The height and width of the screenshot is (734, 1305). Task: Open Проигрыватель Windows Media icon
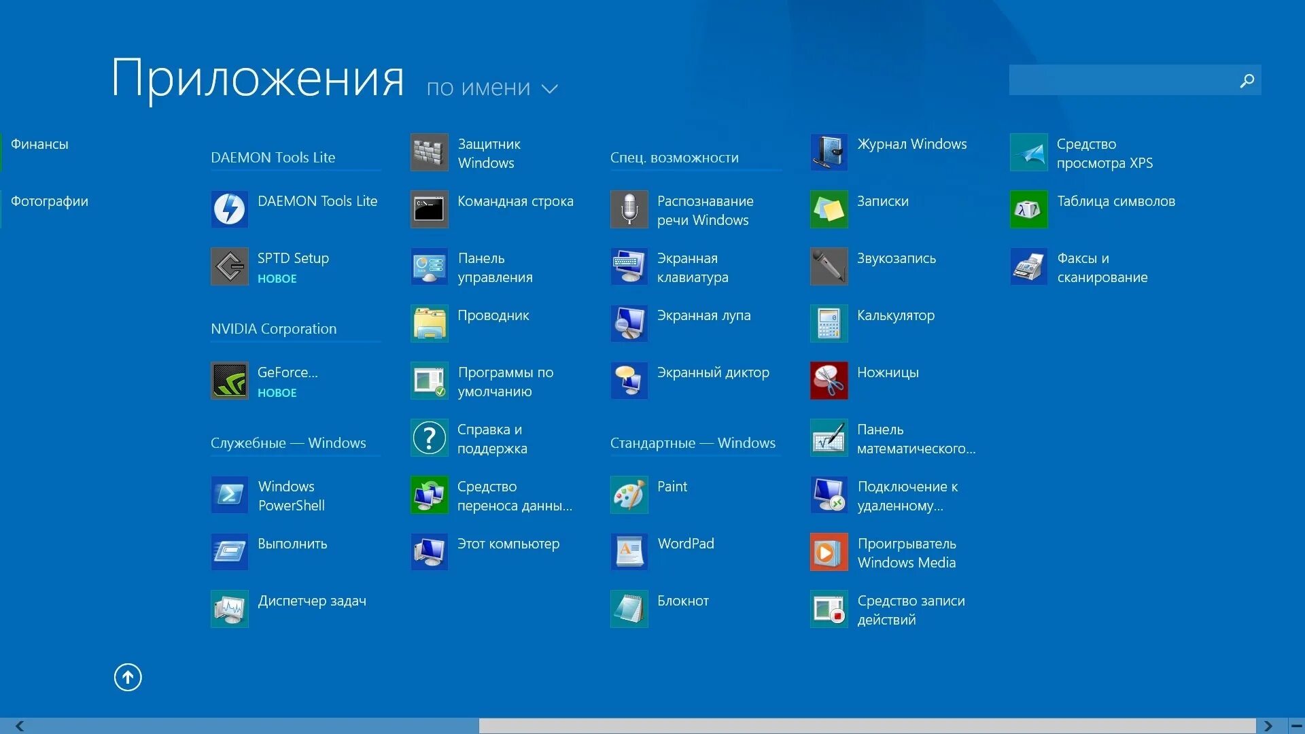tap(829, 551)
